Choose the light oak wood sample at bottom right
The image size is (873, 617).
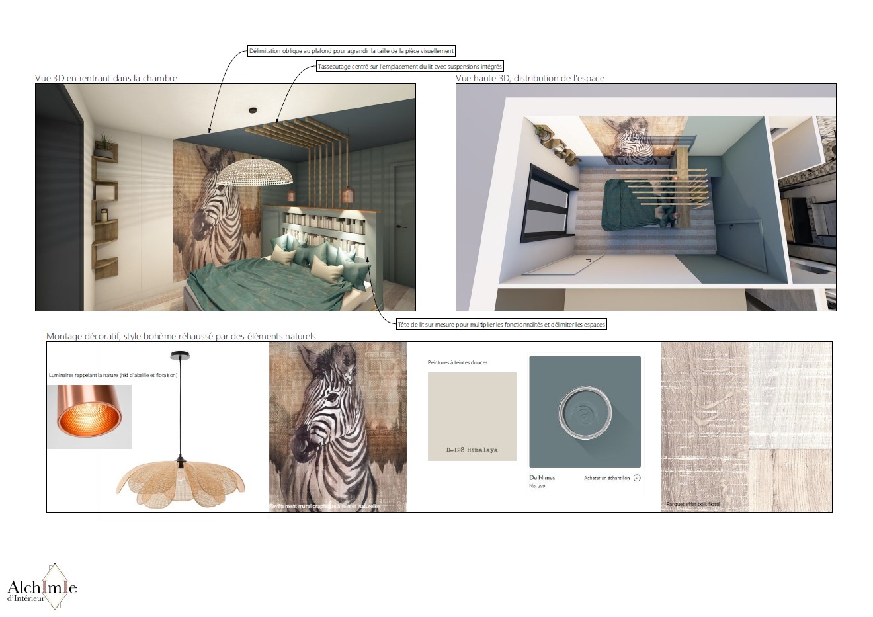(790, 479)
